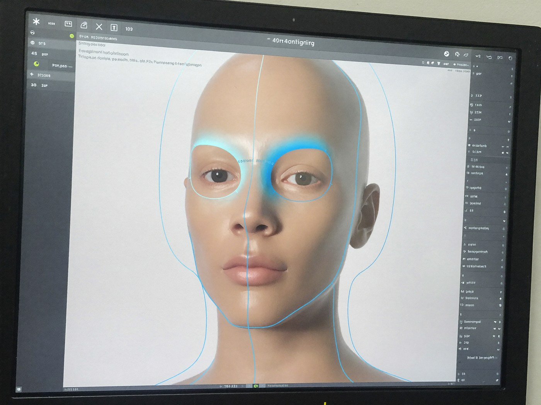Image resolution: width=541 pixels, height=405 pixels.
Task: Select the '30' row in left panel
Action: click(51, 85)
